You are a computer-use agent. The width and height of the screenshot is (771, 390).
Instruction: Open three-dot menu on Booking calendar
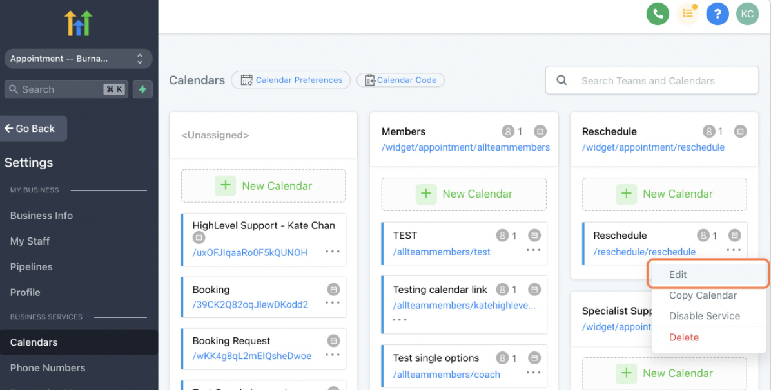(x=333, y=303)
